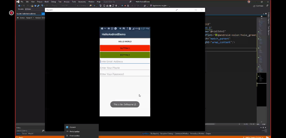Switch to the Exception Settings tab
Viewport: 286px width, 138px height.
167,134
